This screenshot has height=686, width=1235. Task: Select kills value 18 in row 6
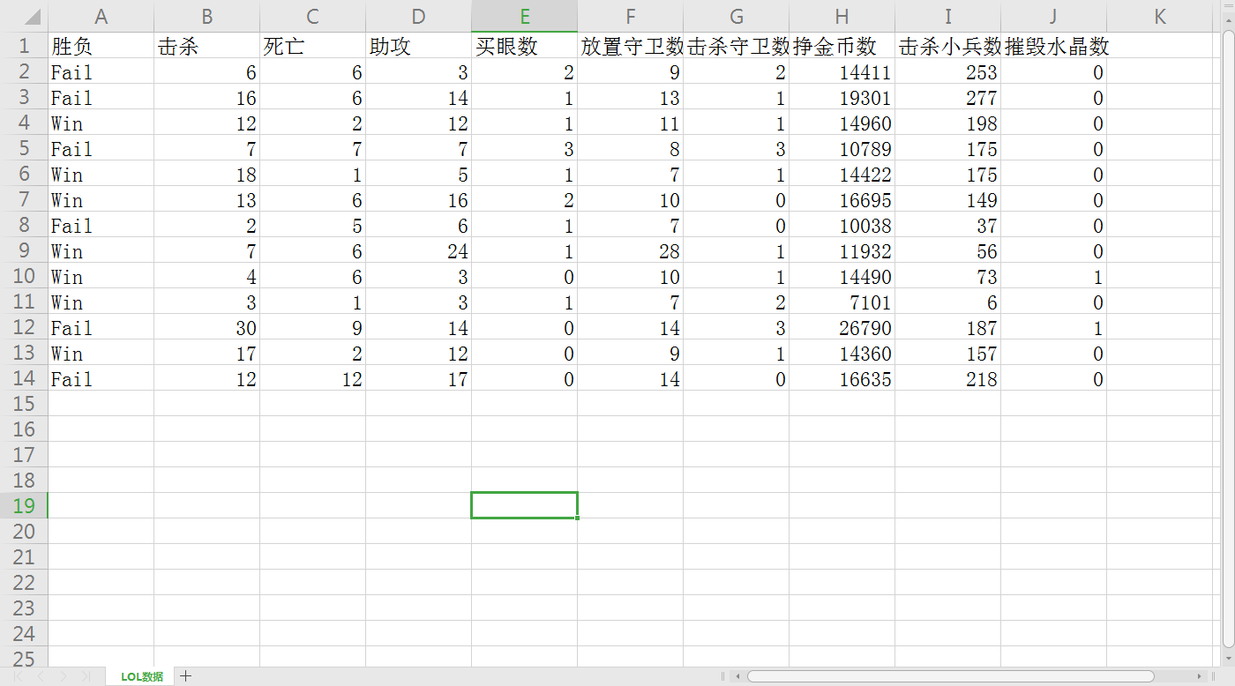(x=206, y=174)
